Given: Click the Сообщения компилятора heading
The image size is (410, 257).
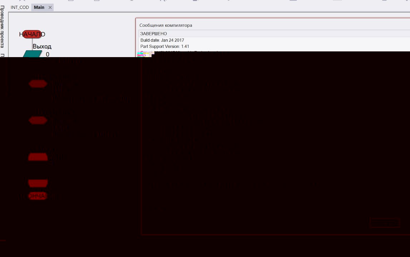Looking at the screenshot, I should click(166, 25).
